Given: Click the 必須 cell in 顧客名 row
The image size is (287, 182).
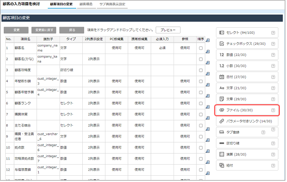Looking at the screenshot, I should pos(162,48).
